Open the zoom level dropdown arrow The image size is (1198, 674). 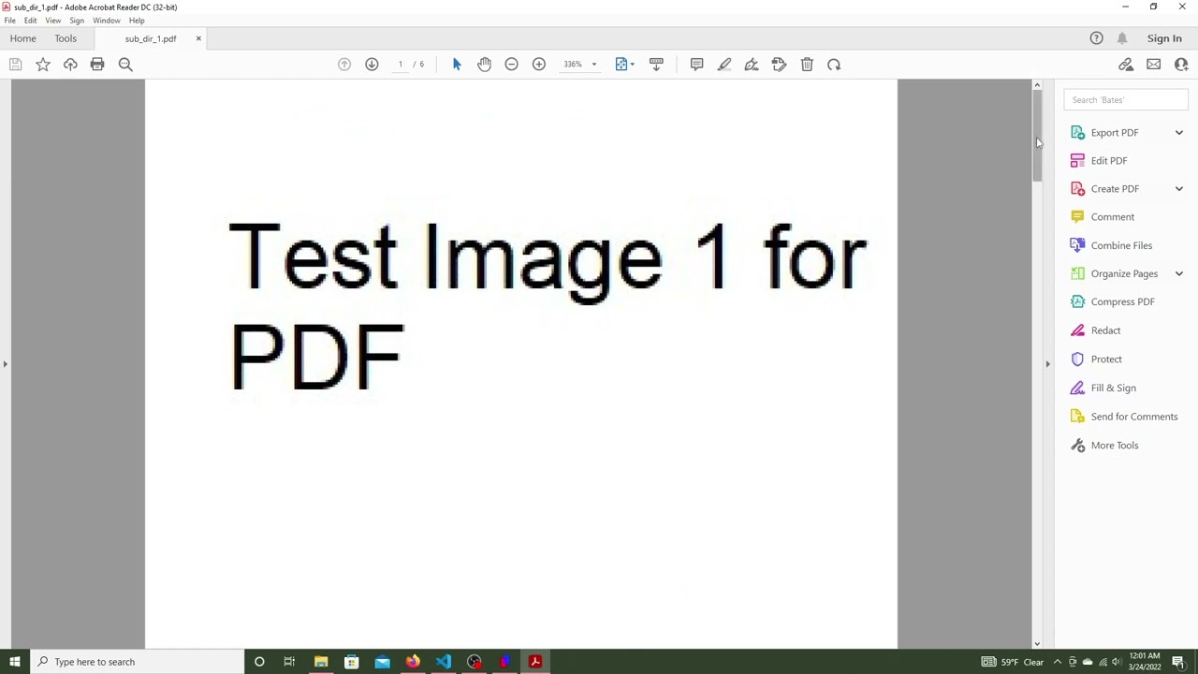(x=593, y=65)
